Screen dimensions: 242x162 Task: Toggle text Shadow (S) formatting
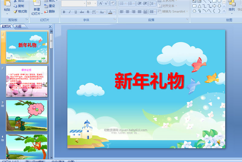pos(88,12)
